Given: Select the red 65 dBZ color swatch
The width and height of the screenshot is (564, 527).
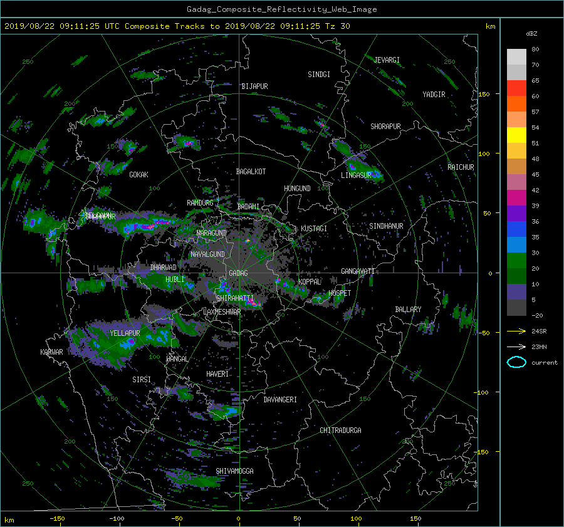Looking at the screenshot, I should point(516,88).
